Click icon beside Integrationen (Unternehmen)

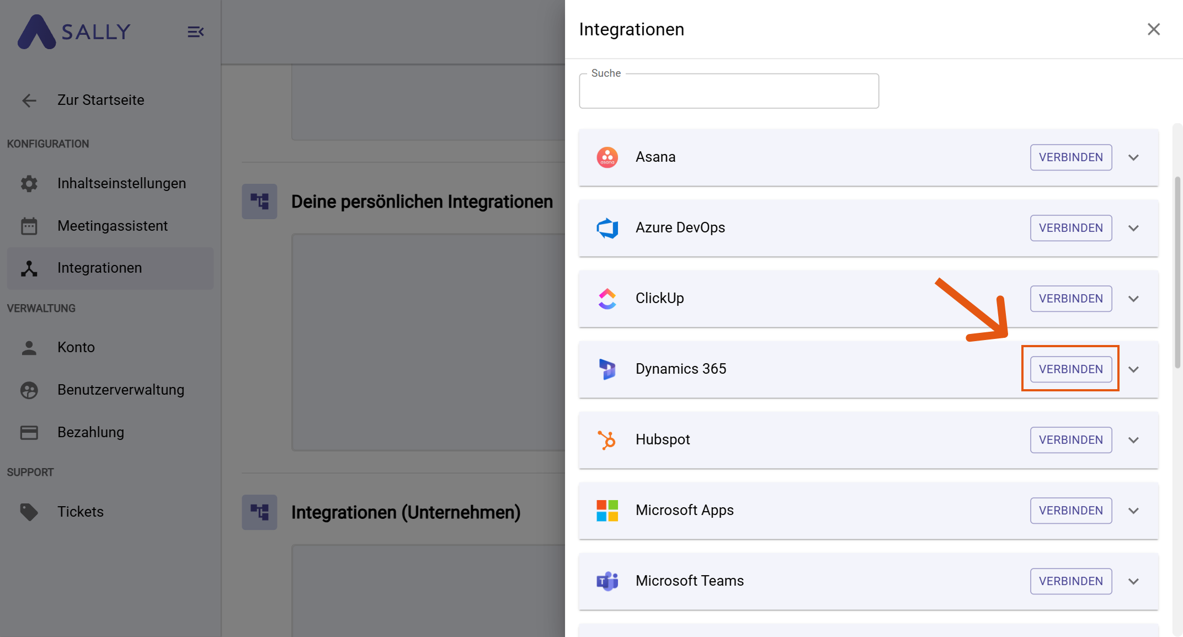(x=259, y=512)
